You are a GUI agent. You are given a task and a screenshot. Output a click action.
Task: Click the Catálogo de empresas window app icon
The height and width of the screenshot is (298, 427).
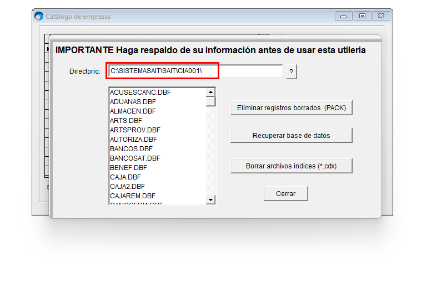coord(39,16)
